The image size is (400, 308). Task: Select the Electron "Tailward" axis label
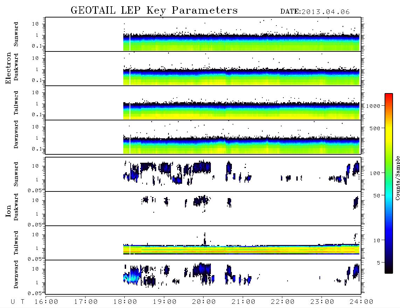click(16, 103)
